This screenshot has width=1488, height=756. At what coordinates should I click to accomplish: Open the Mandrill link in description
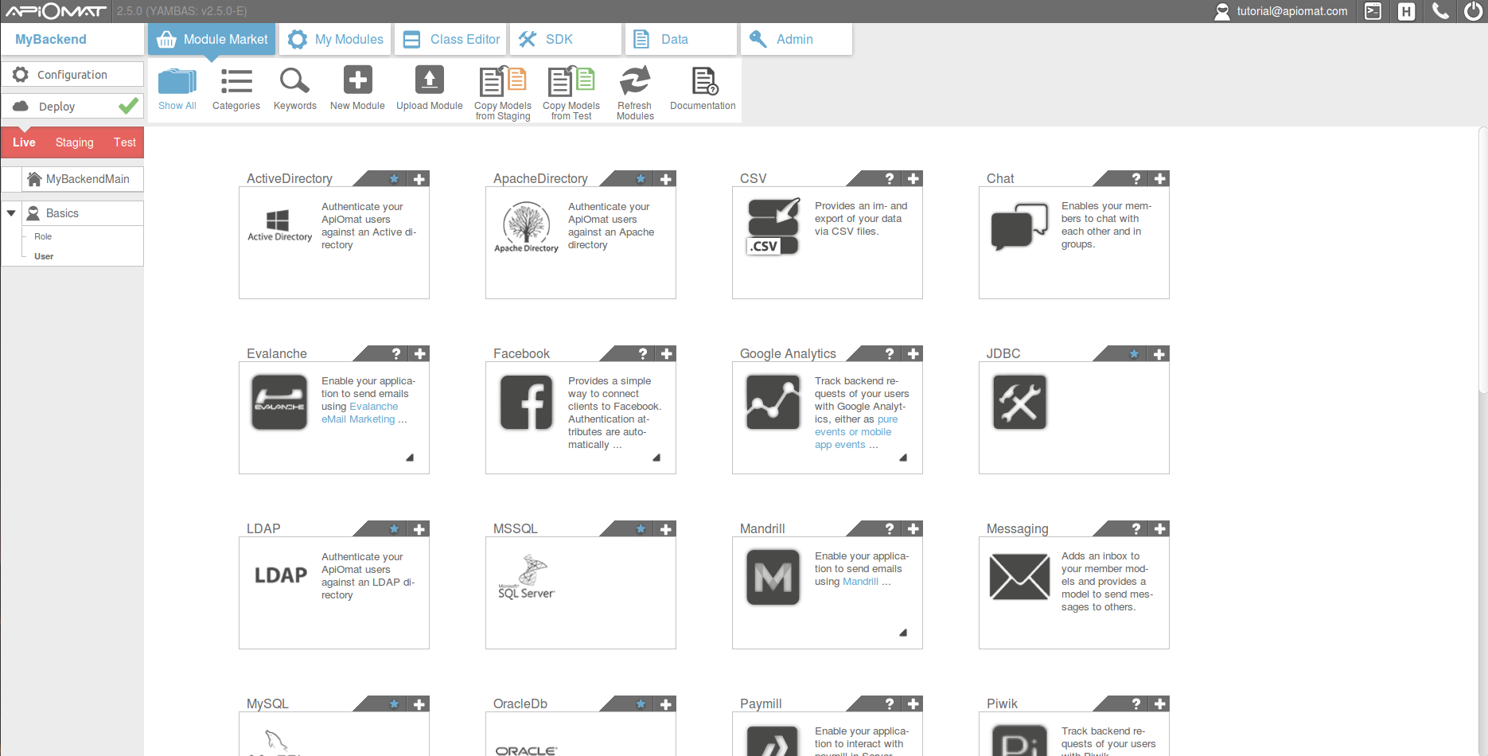click(860, 582)
